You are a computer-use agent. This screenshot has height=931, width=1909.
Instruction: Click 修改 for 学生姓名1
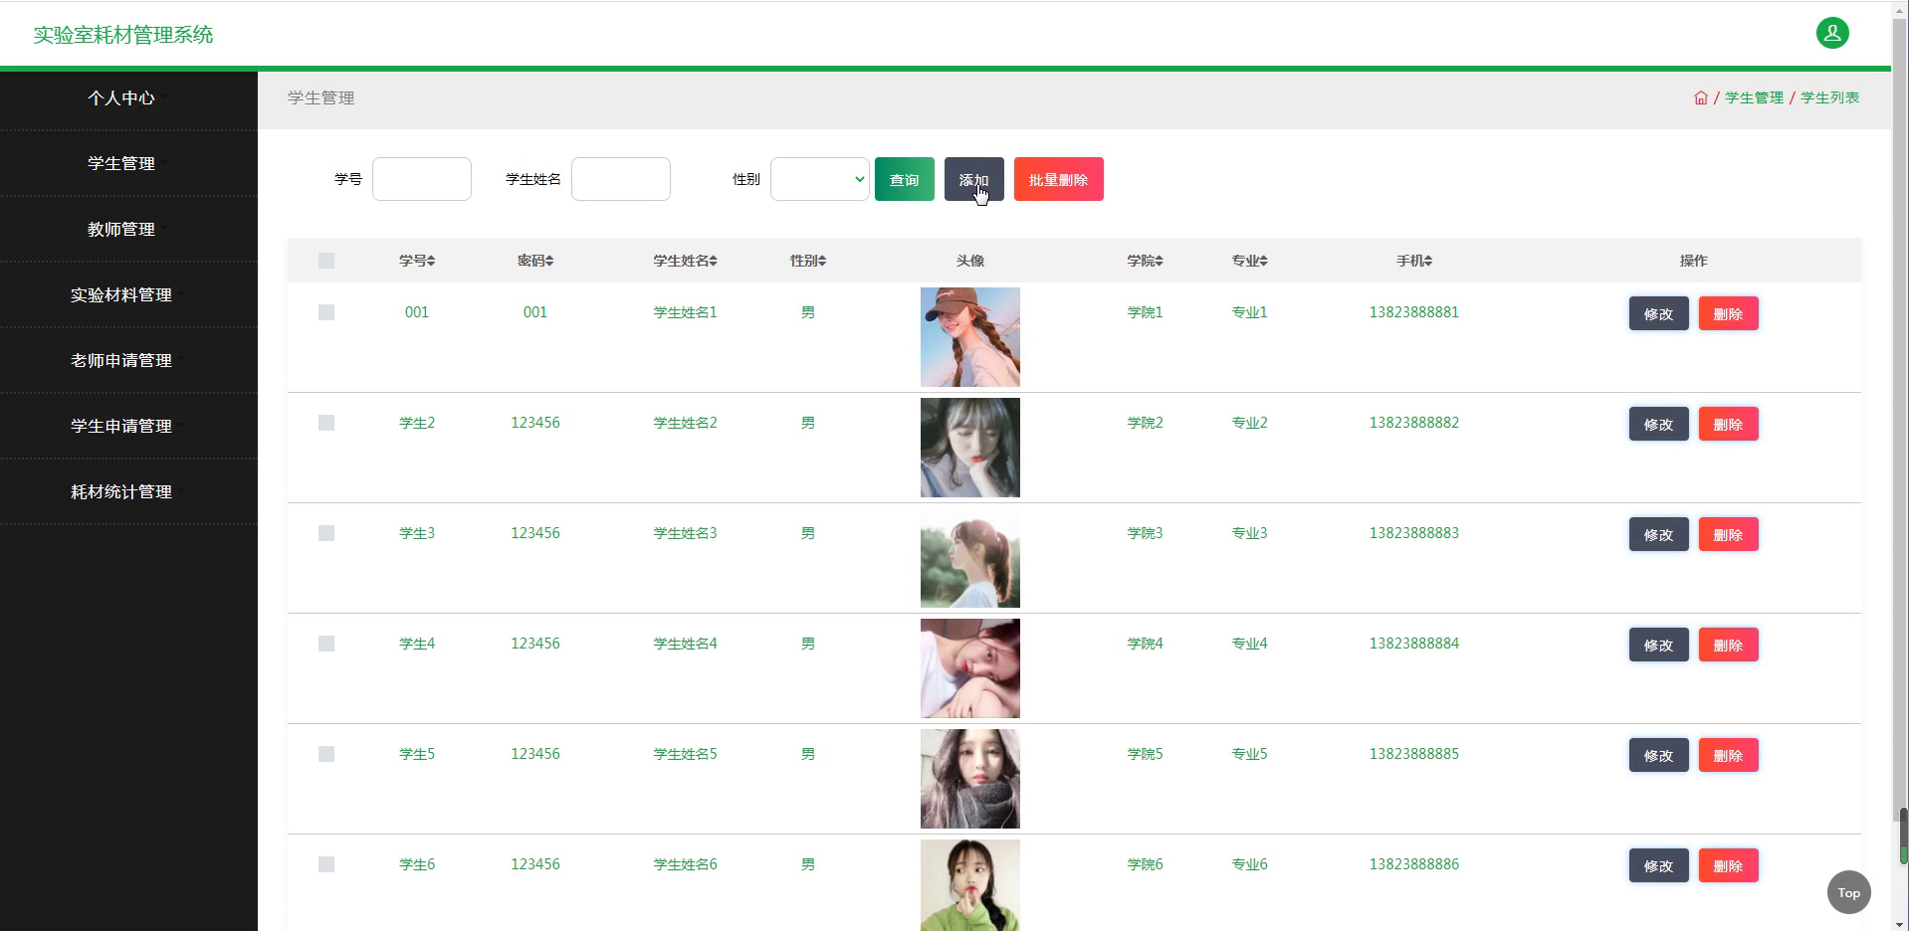(1659, 313)
